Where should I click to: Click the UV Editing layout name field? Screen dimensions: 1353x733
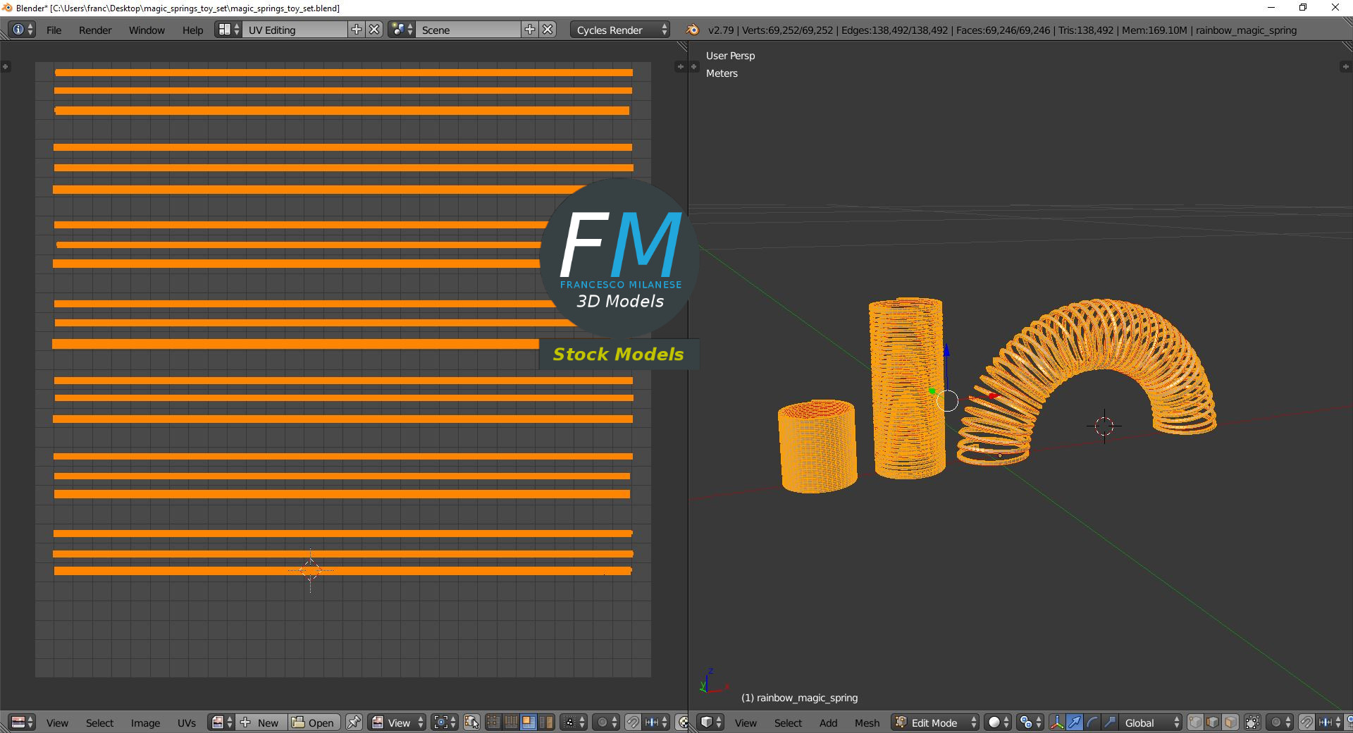(295, 30)
